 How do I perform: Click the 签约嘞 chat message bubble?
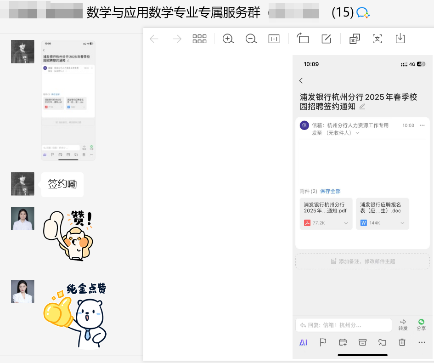[x=62, y=185]
